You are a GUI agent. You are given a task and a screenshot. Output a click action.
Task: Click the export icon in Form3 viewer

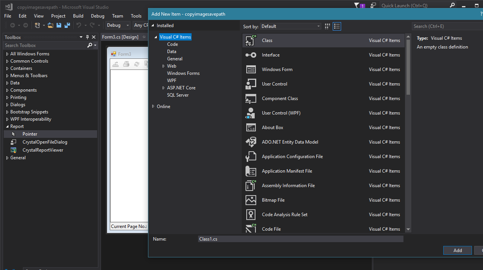click(115, 64)
